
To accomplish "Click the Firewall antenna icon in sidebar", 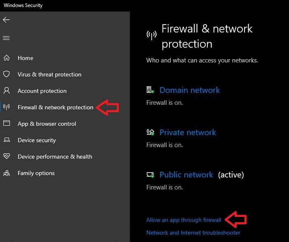I will click(7, 107).
